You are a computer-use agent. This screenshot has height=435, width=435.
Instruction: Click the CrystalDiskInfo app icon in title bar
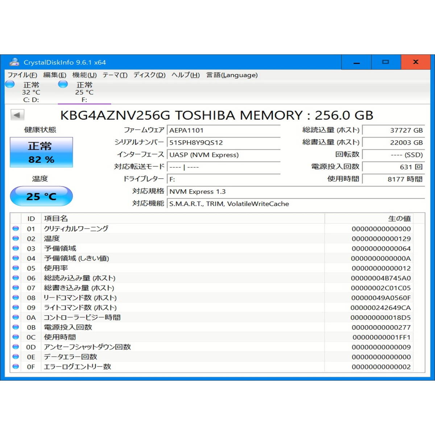[x=14, y=62]
